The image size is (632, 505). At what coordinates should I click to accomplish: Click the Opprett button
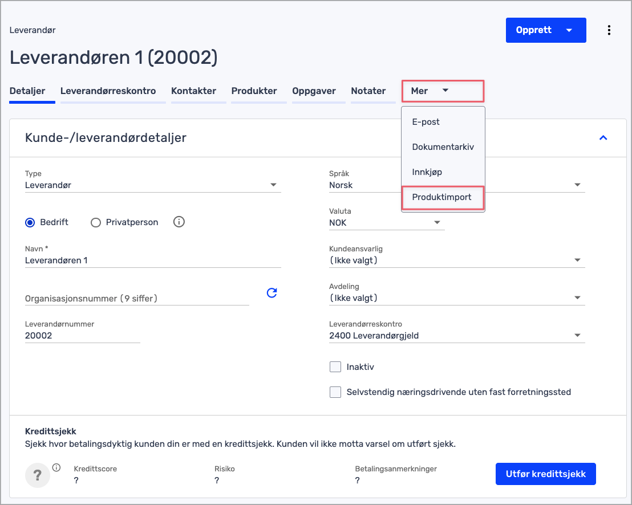(534, 30)
